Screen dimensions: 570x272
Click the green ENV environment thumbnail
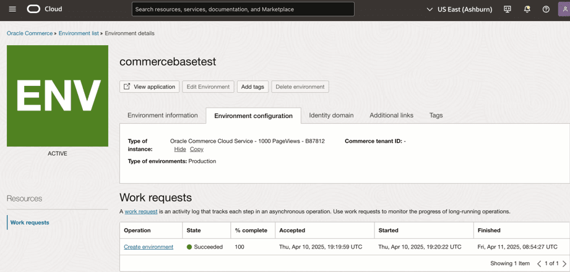(58, 96)
